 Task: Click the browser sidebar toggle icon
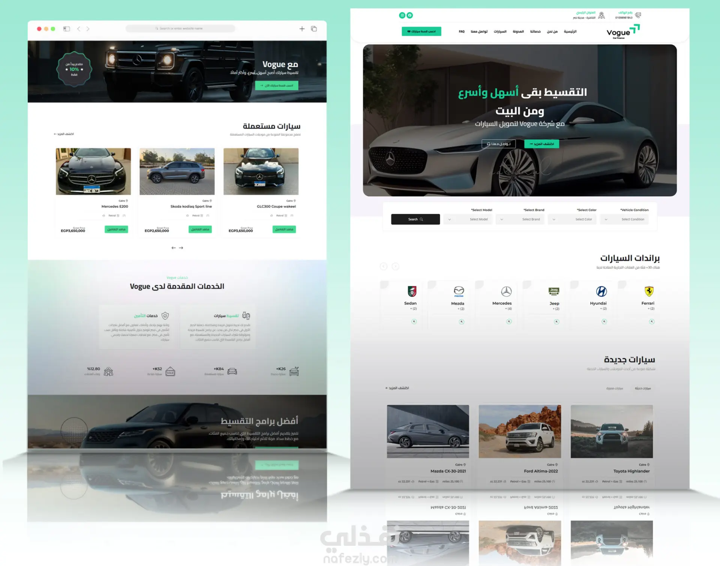[x=67, y=29]
